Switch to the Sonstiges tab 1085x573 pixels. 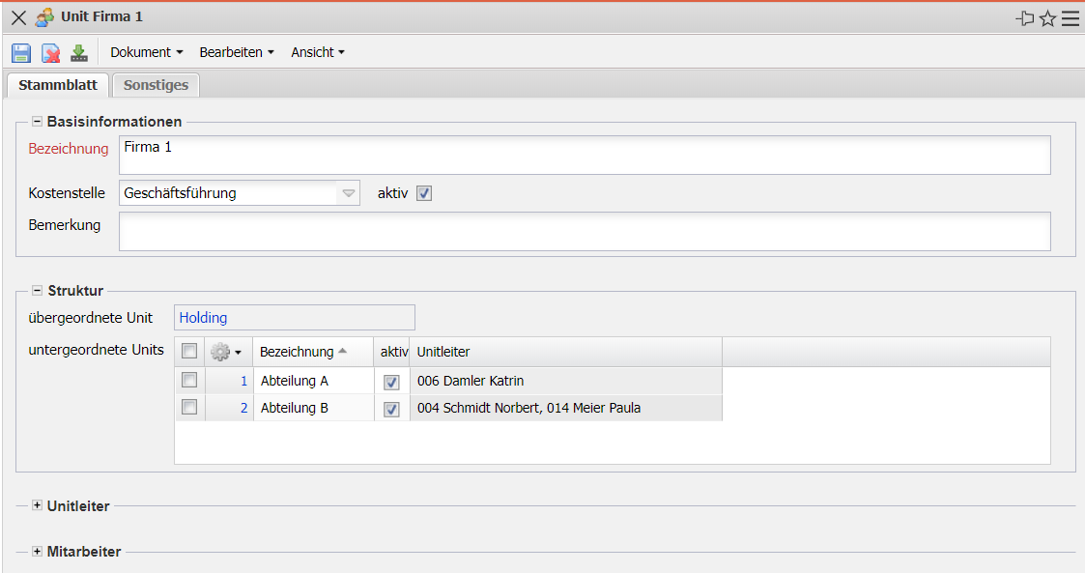156,85
